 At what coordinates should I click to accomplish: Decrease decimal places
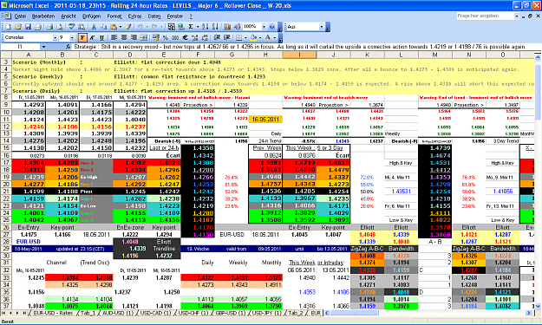point(205,37)
